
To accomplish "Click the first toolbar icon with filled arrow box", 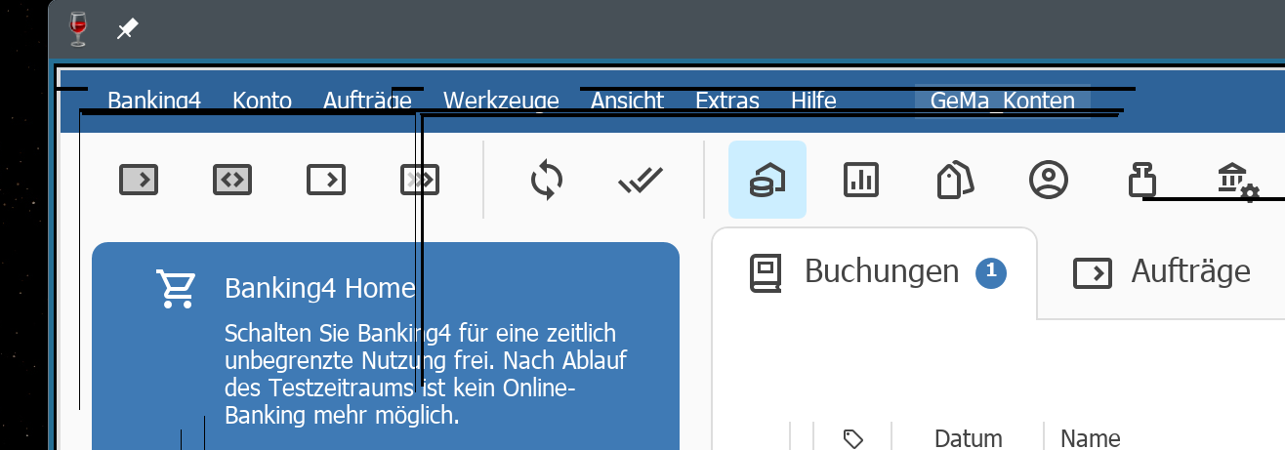I will (x=139, y=180).
